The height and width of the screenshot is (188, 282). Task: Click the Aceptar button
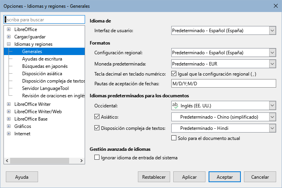(x=225, y=177)
